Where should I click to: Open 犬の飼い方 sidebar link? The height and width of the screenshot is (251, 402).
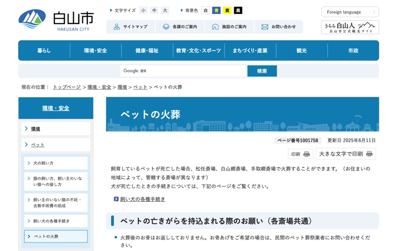[x=56, y=163]
